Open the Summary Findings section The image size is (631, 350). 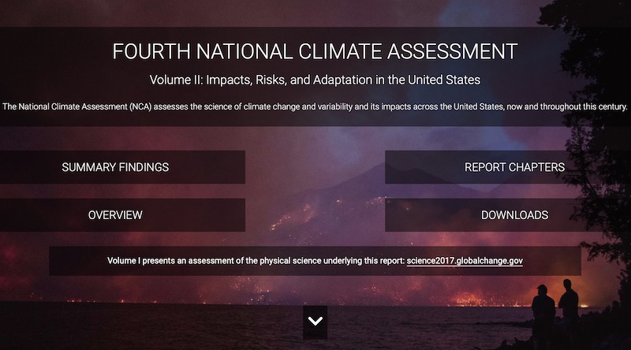point(122,167)
